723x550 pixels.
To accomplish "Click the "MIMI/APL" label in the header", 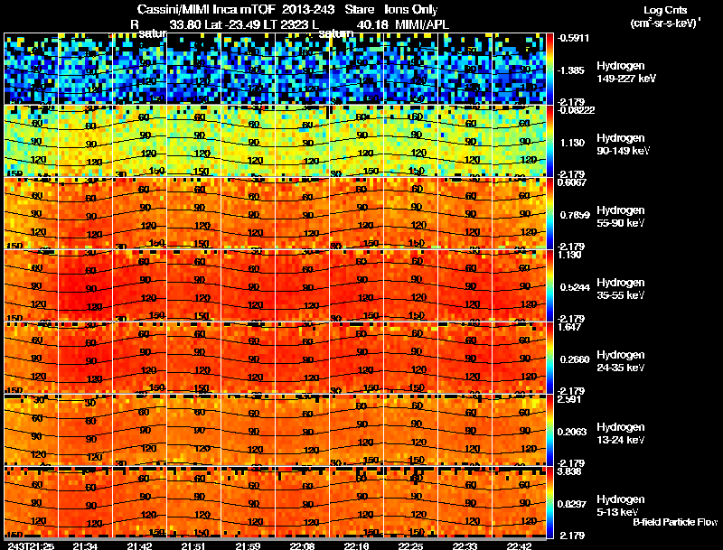I will coord(422,24).
